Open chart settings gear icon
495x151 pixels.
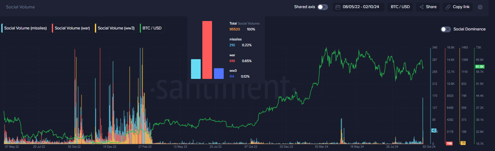tap(480, 7)
